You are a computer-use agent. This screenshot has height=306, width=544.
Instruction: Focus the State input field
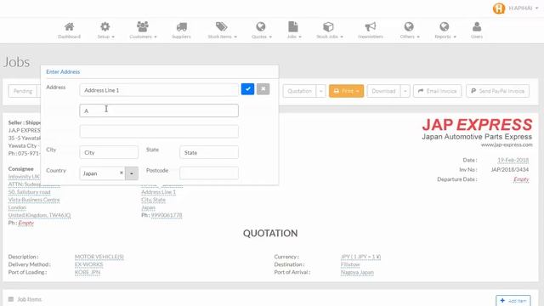click(x=209, y=152)
